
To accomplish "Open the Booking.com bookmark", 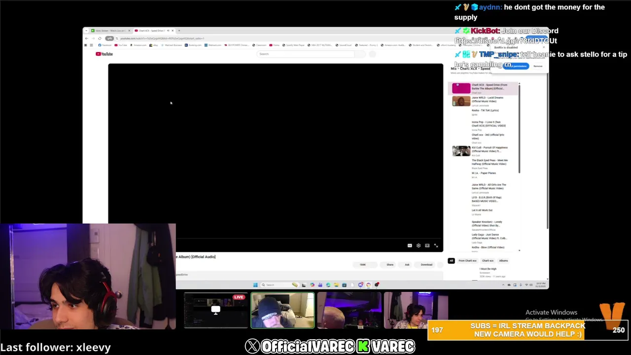I will 193,45.
